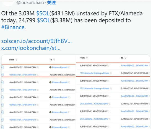The width and height of the screenshot is (151, 129).
Task: Open the right table From filter funnel
Action: point(87,58)
